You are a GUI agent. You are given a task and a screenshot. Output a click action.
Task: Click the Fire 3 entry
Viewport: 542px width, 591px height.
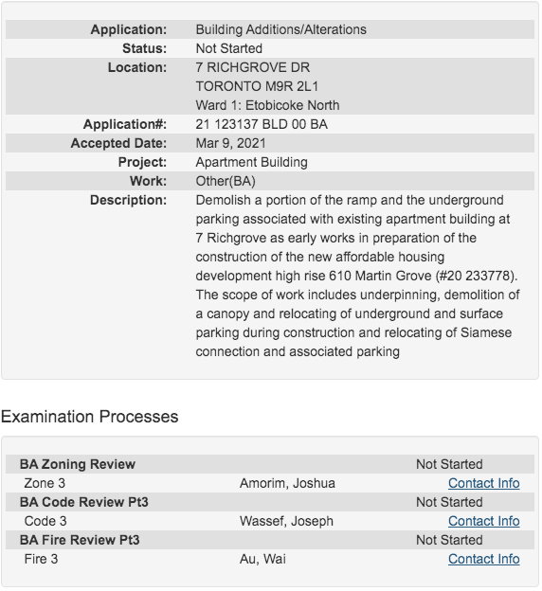(41, 559)
